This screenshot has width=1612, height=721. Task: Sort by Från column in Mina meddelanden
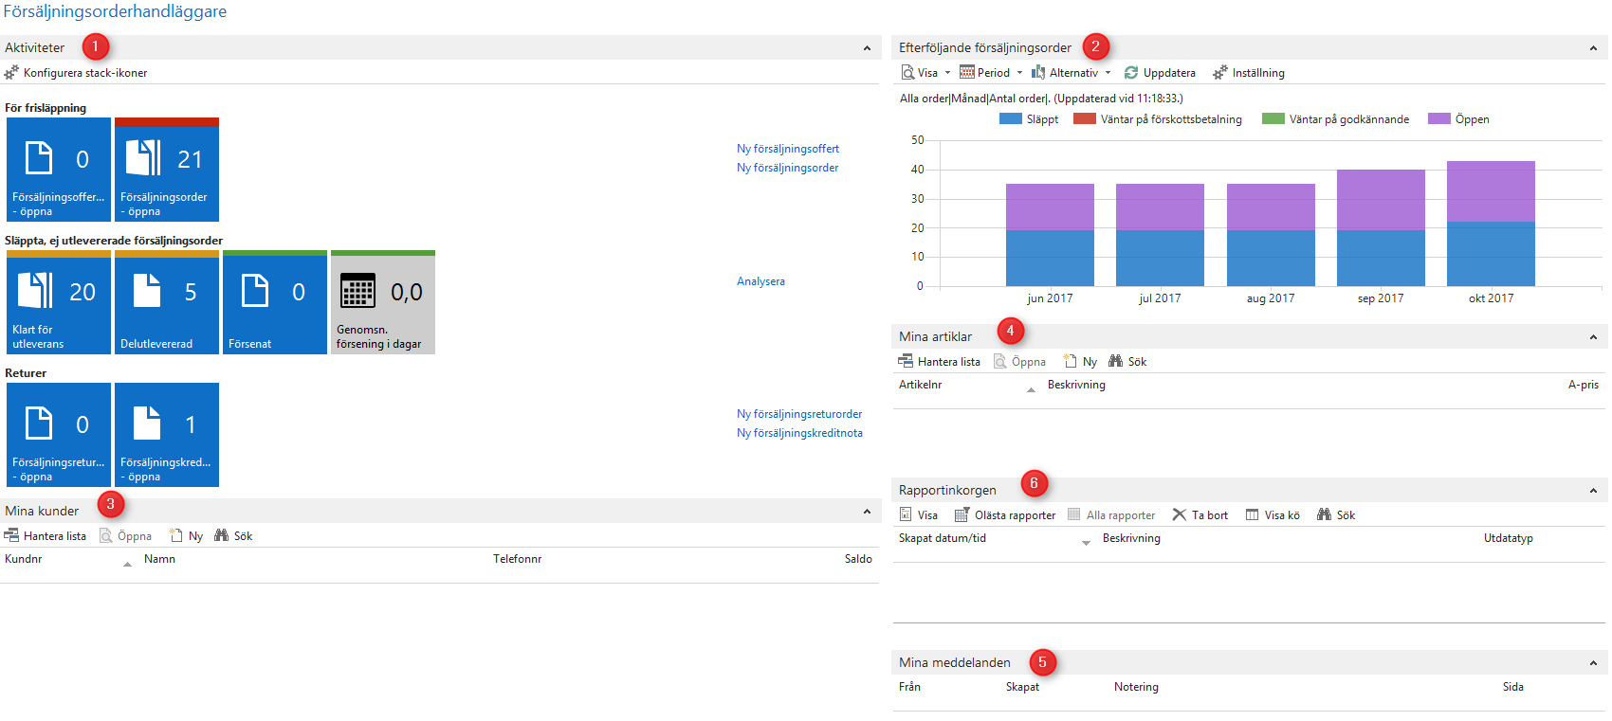coord(909,687)
